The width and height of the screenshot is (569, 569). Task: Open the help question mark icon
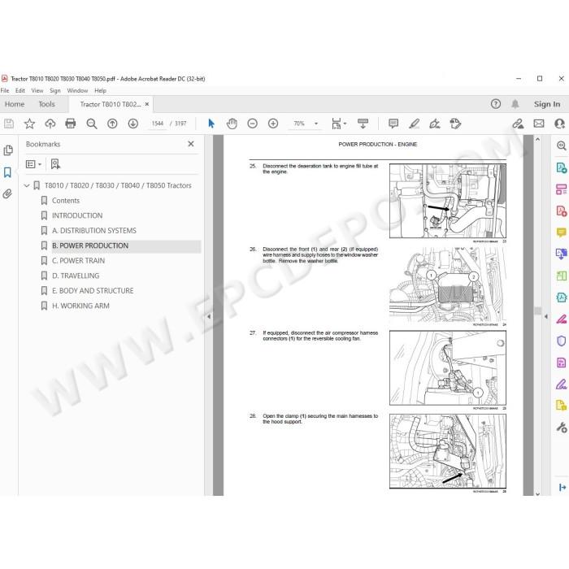496,104
